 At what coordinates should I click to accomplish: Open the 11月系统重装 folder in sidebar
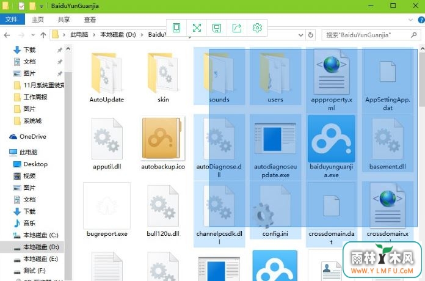[39, 86]
